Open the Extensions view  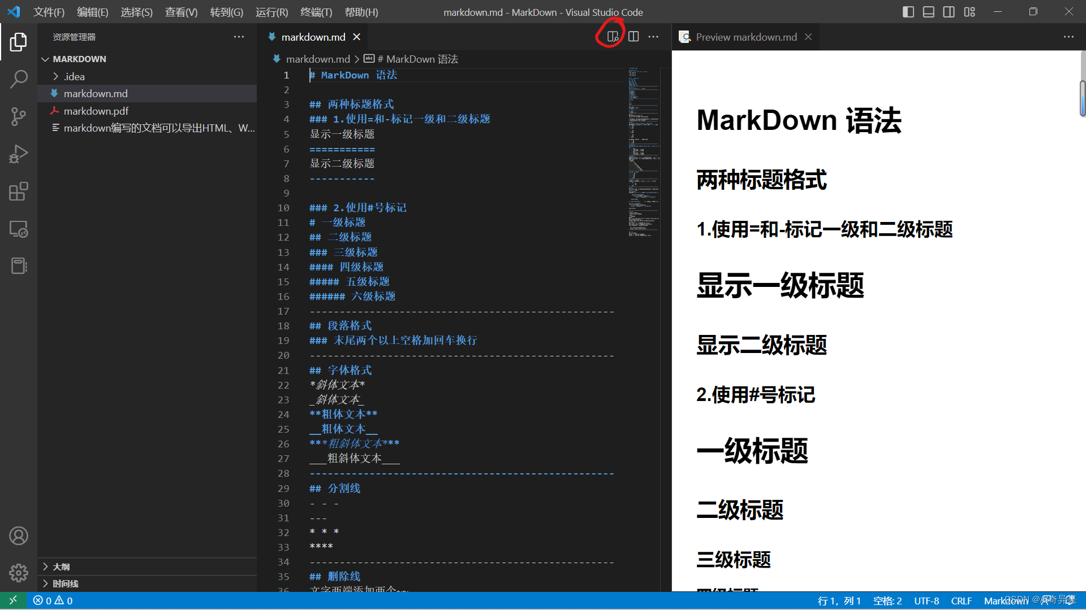pos(19,191)
